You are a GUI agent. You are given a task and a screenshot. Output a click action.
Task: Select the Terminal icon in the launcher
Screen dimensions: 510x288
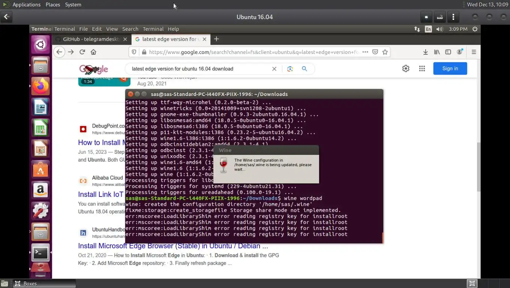[40, 253]
